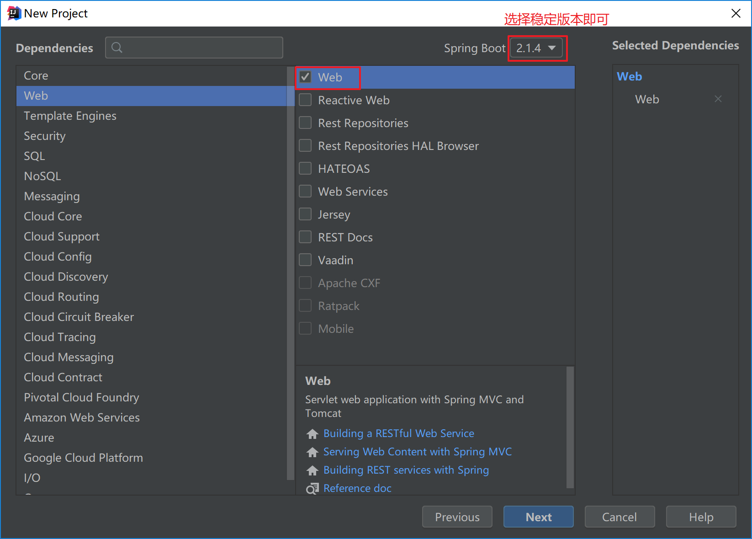
Task: Click the search magnifier icon in Dependencies field
Action: [x=117, y=48]
